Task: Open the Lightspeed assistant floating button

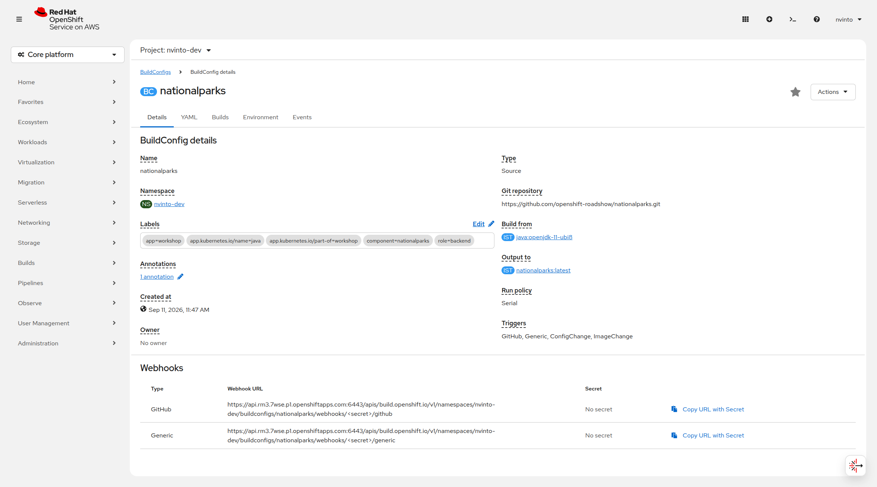Action: 855,465
